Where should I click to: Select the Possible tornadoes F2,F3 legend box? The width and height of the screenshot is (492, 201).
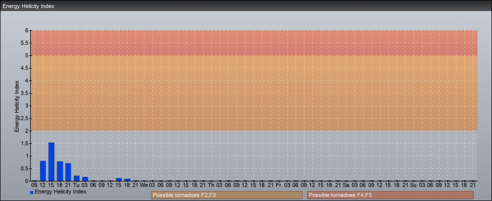(226, 195)
